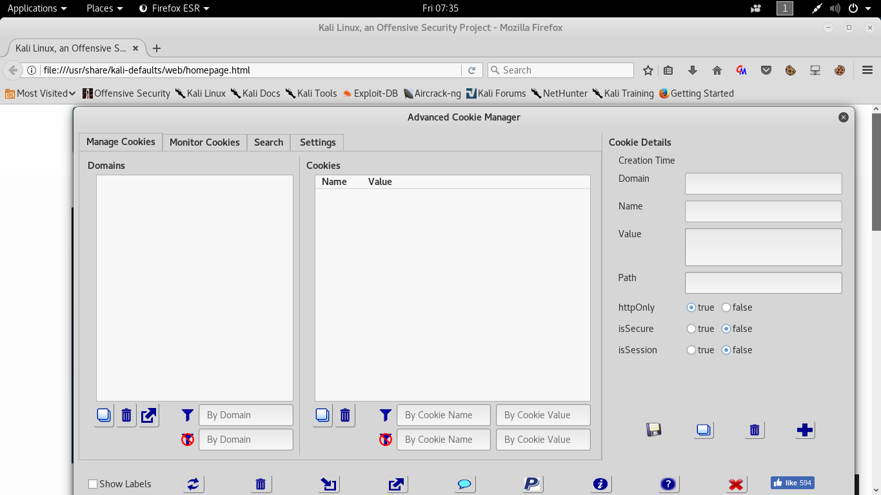Delete selected domain with trash under Domains
The width and height of the screenshot is (881, 495).
coord(126,416)
